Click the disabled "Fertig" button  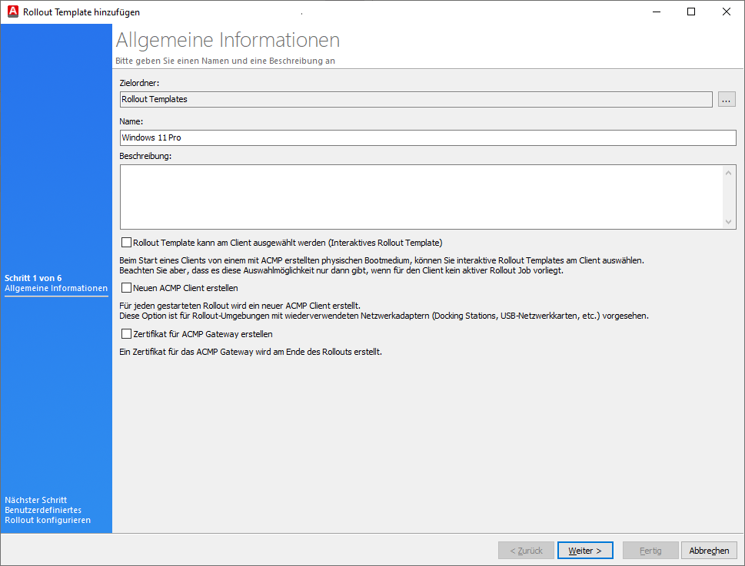(650, 550)
